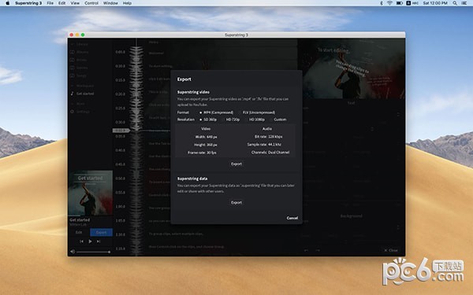Click the Sat 12:00 PM clock
The width and height of the screenshot is (473, 295).
click(x=435, y=3)
